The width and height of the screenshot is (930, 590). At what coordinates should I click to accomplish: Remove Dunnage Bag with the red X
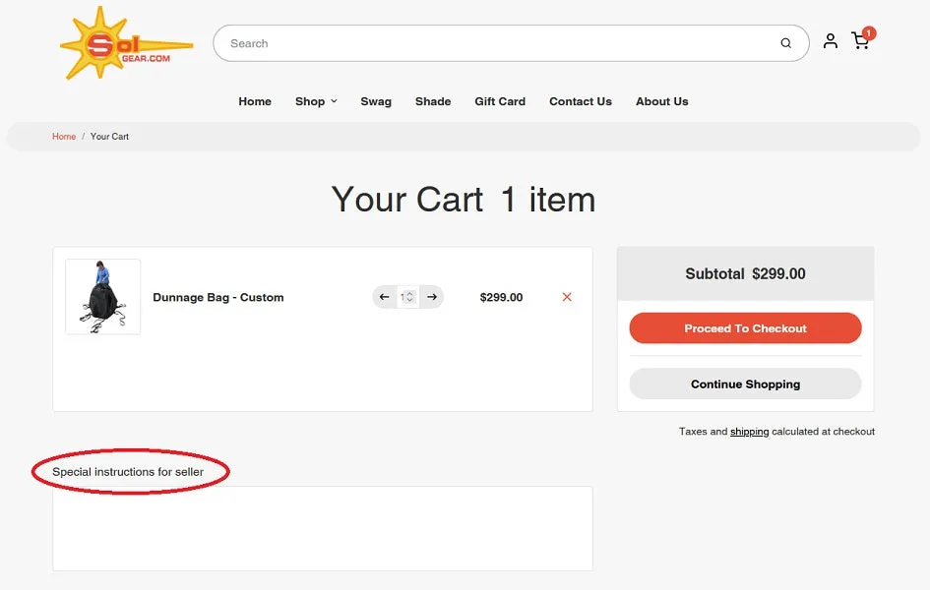(567, 297)
